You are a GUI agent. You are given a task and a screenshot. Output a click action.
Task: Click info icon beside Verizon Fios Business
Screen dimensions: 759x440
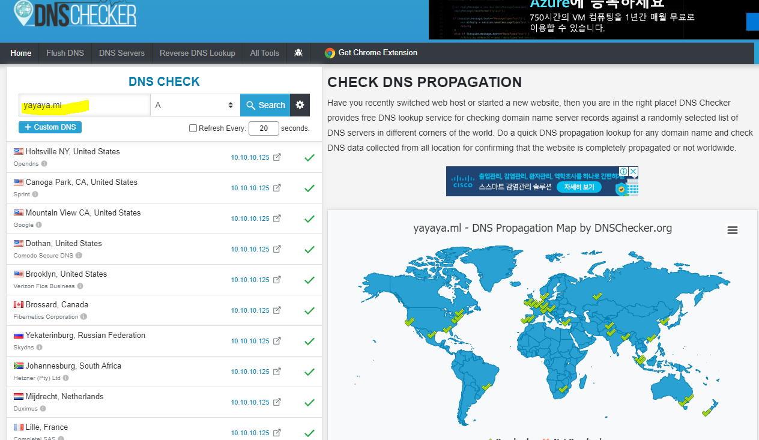80,286
